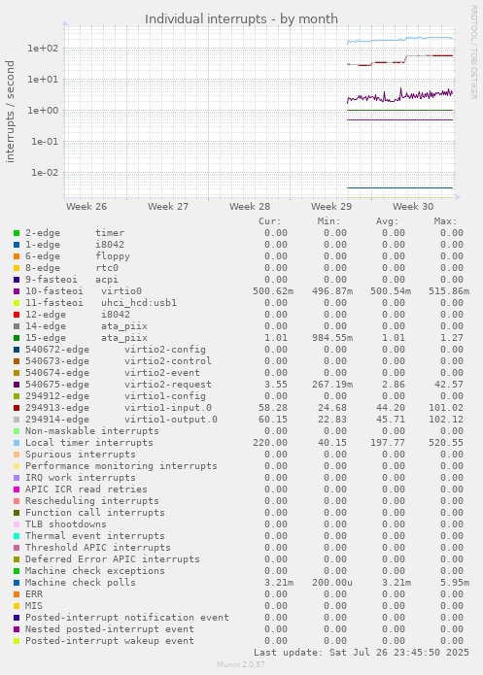Viewport: 483px width, 675px height.
Task: Click the gray virtio1-output.0 legend swatch
Action: (x=17, y=420)
